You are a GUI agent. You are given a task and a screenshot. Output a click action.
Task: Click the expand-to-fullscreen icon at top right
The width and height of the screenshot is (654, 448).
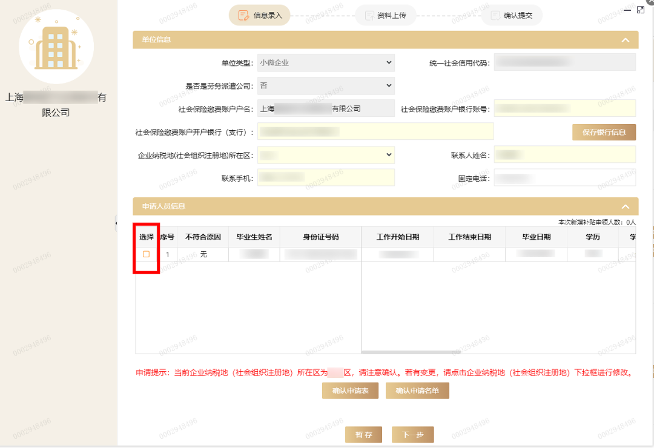[641, 10]
